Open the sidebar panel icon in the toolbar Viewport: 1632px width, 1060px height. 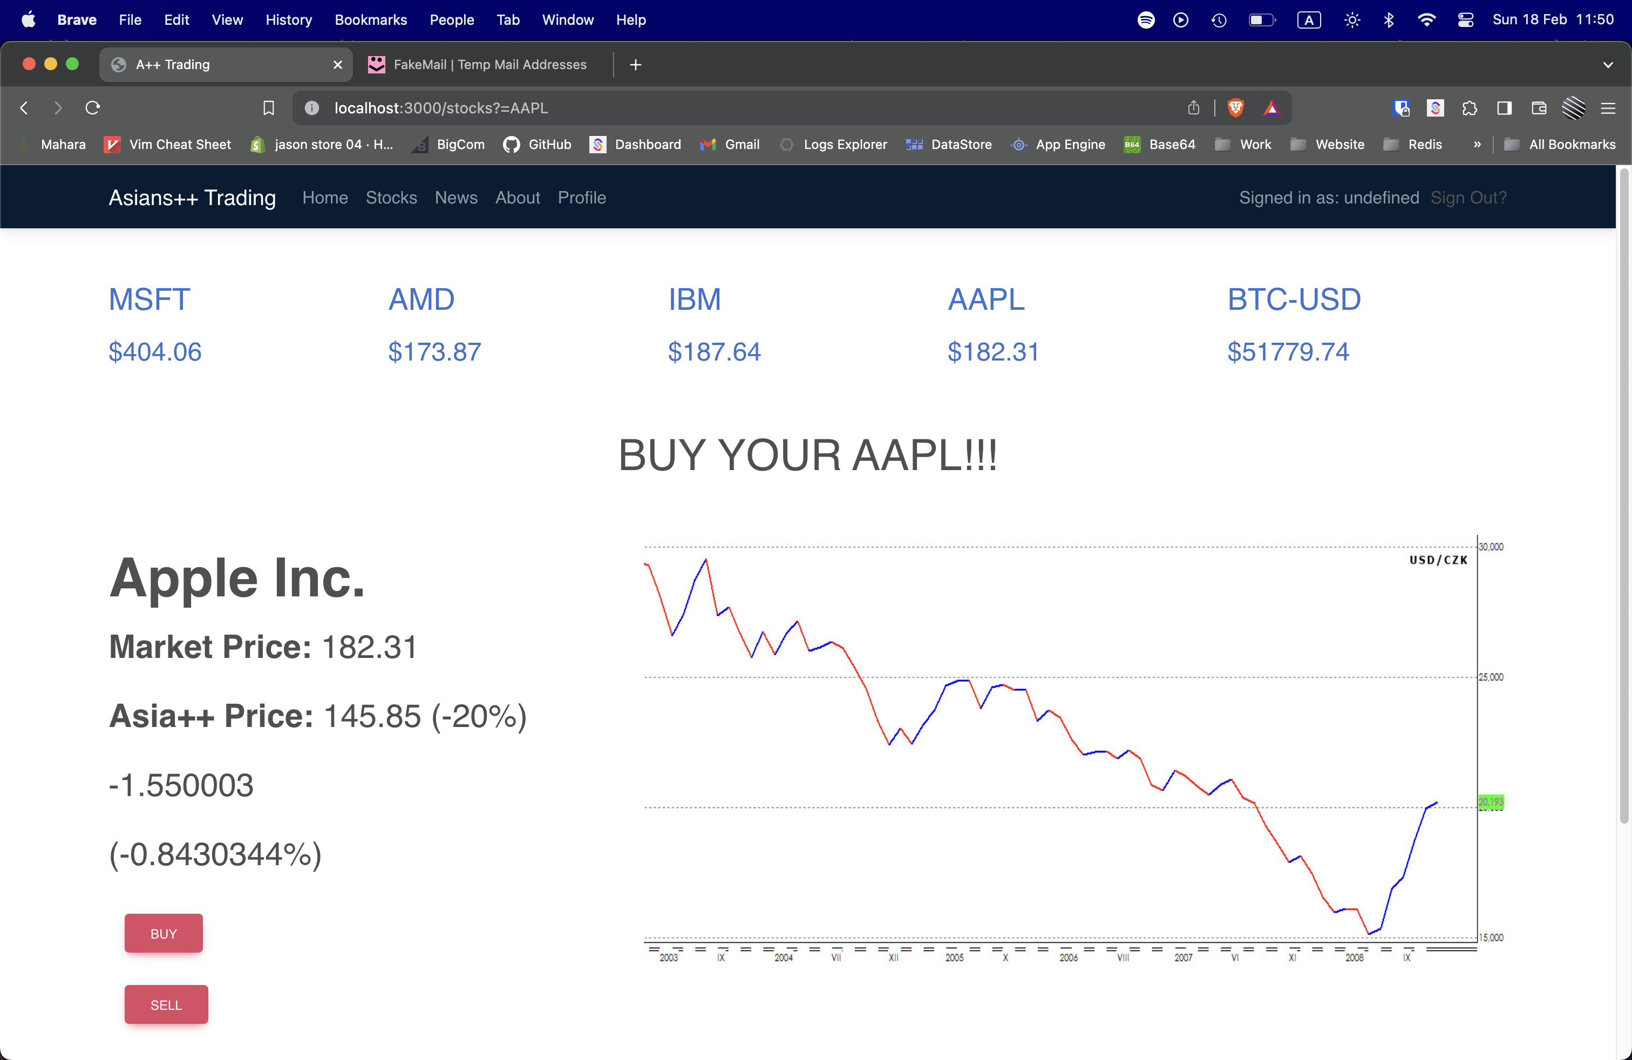coord(1505,107)
